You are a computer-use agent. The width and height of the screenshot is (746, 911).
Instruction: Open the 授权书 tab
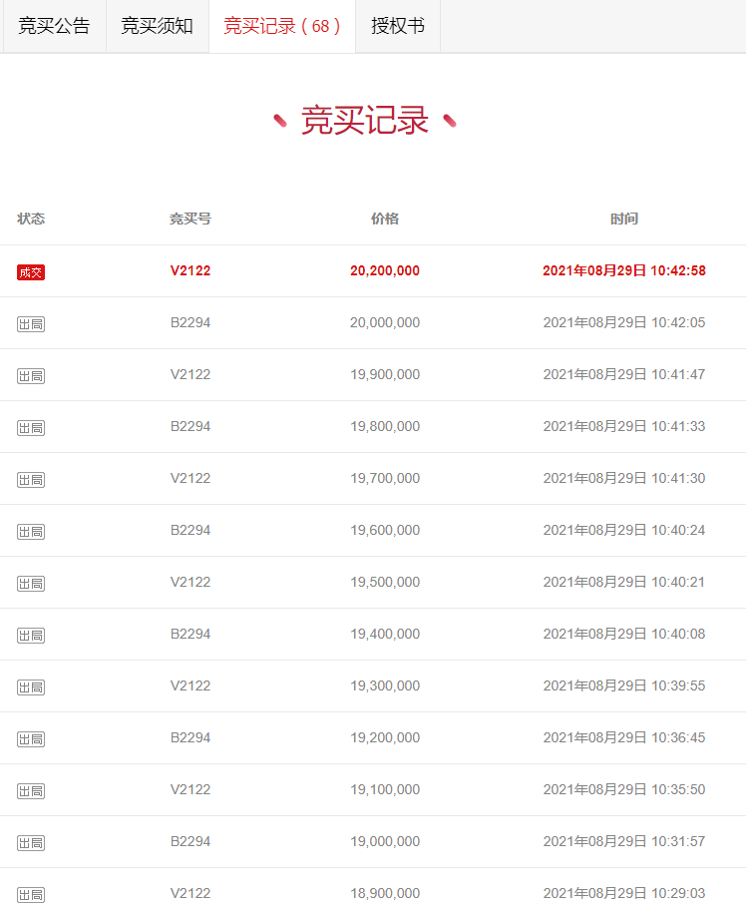398,26
